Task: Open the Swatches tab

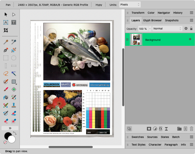Action: coord(138,137)
